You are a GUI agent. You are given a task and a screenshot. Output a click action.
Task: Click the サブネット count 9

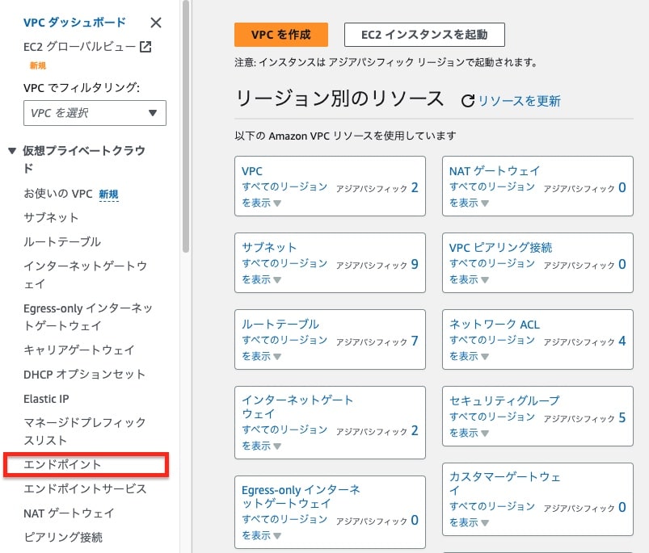415,265
